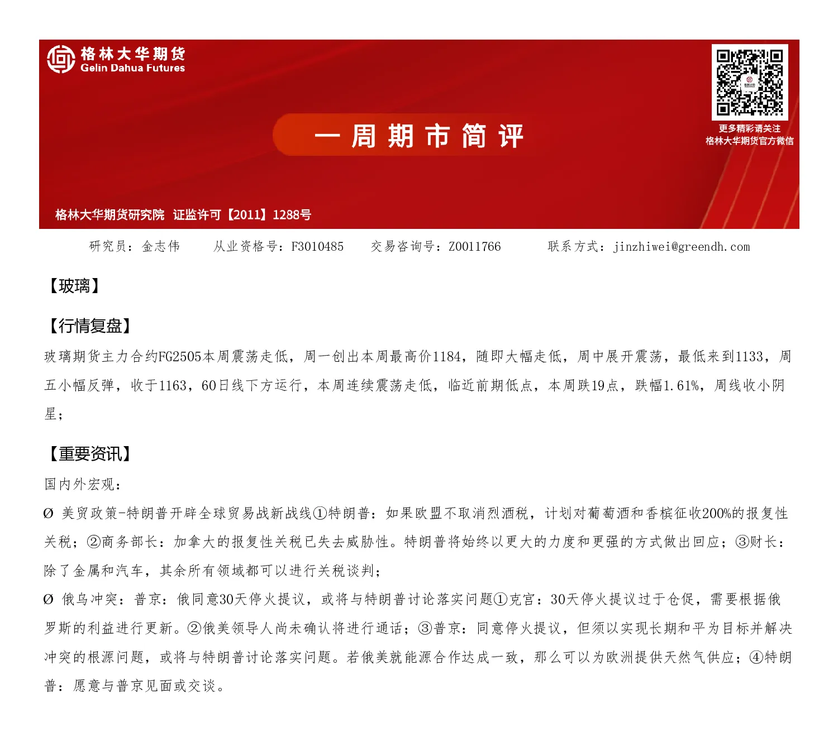Screen dimensions: 838x737
Task: Click line starting 玻璃期货主力合约FG2505
Action: pyautogui.click(x=418, y=356)
